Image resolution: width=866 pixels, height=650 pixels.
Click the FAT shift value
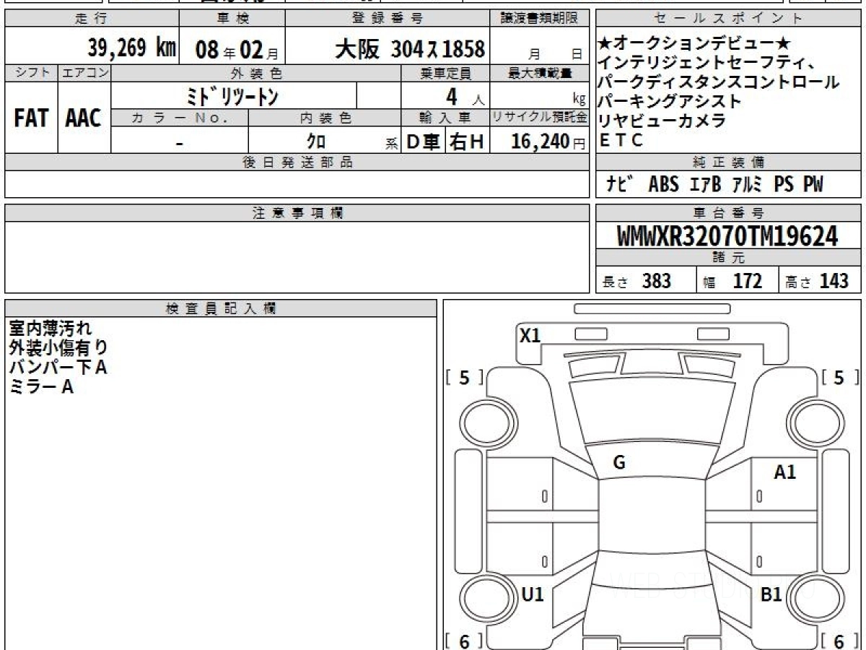tap(30, 119)
